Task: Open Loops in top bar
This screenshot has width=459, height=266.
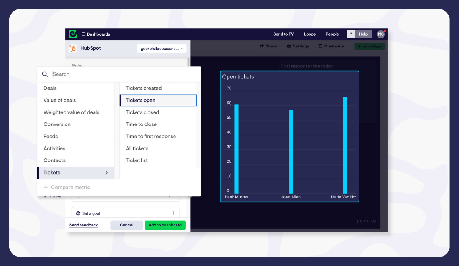Action: 310,34
